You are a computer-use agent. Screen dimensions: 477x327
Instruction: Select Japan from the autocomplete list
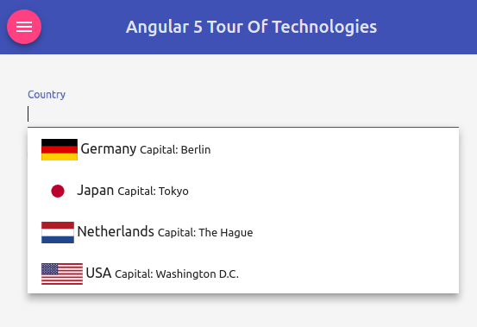coord(243,191)
